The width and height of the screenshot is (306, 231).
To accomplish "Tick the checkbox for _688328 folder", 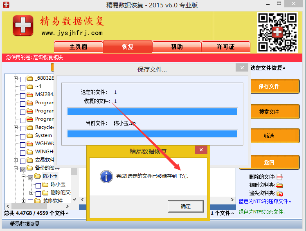I will (22, 79).
